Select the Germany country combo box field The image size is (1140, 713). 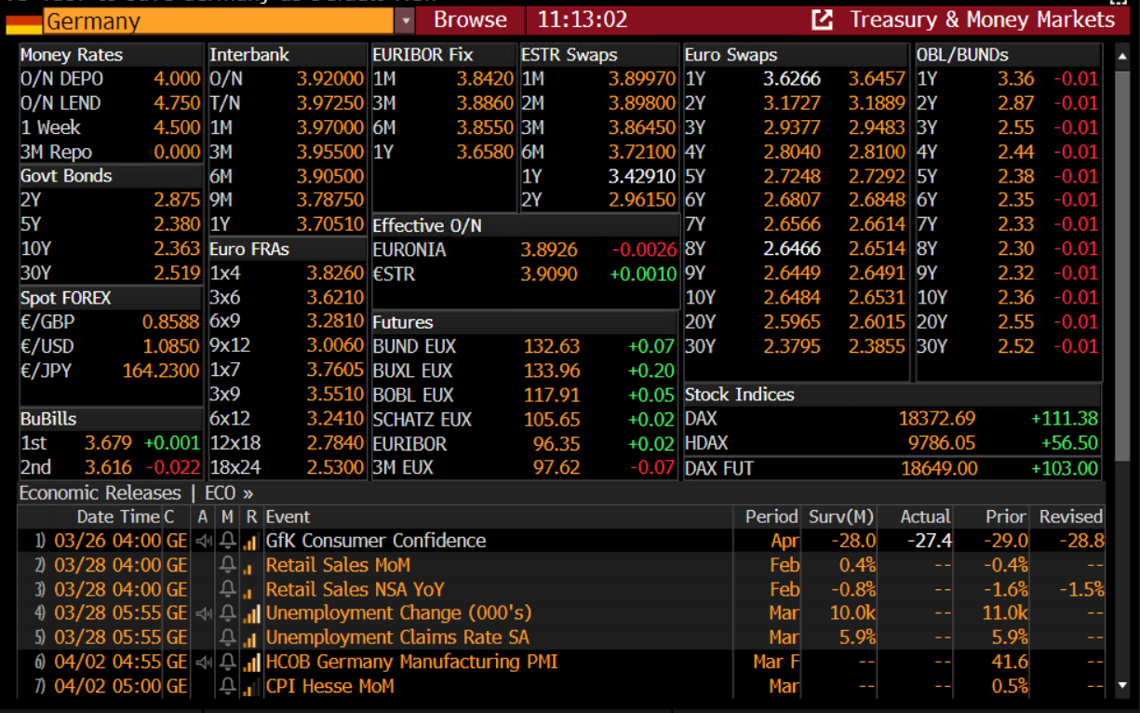click(x=219, y=20)
